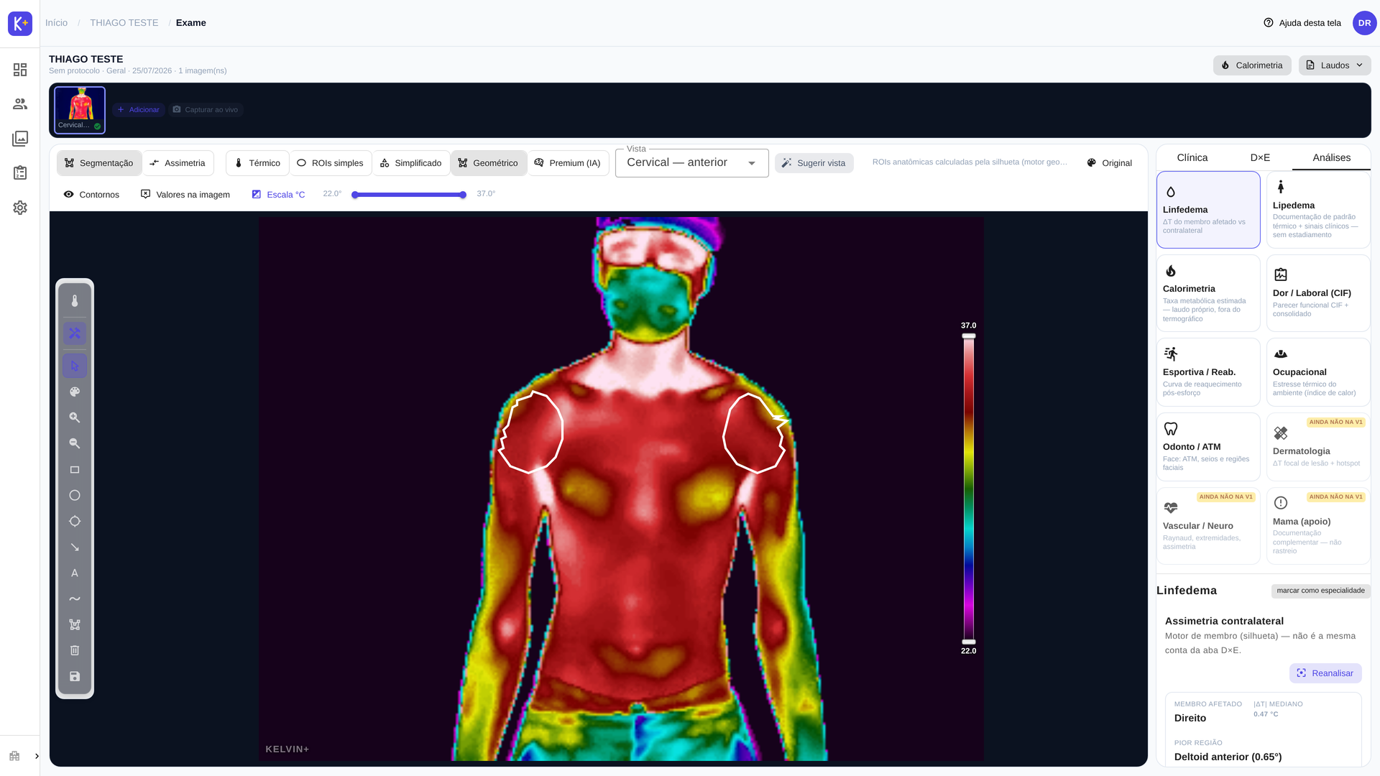
Task: Open the Ocupacional analysis card
Action: tap(1318, 372)
